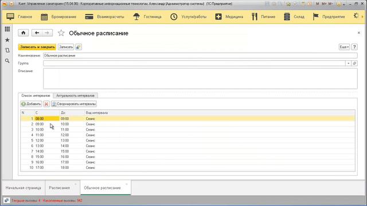Switch to Расписания bottom tab

[x=60, y=188]
